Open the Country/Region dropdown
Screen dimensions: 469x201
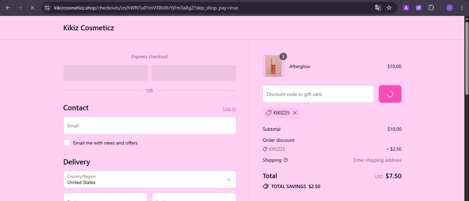click(150, 179)
